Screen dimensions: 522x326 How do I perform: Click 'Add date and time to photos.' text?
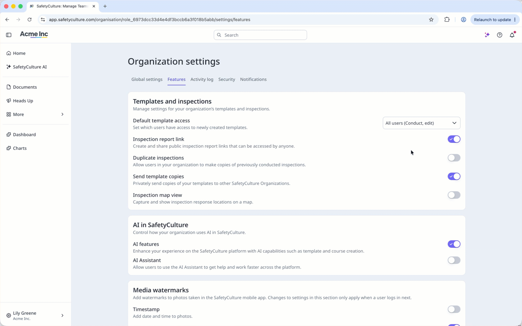coord(163,316)
